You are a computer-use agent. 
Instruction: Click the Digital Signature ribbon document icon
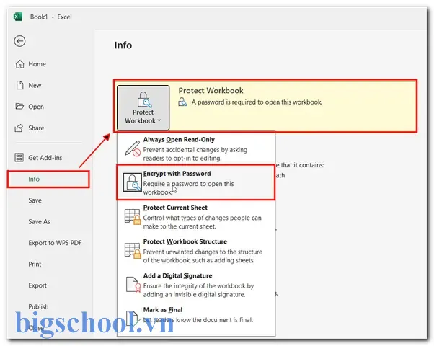133,285
